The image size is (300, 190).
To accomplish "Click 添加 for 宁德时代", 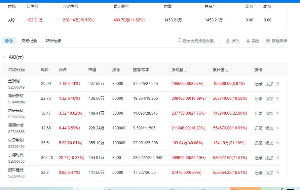I will point(269,158).
